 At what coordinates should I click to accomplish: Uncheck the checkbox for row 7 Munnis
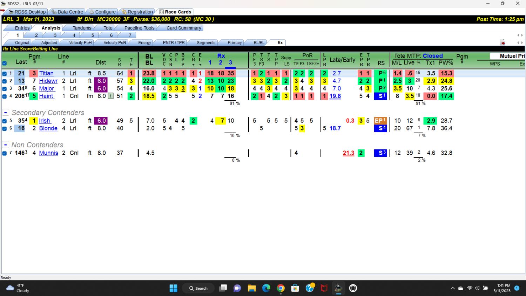5,153
